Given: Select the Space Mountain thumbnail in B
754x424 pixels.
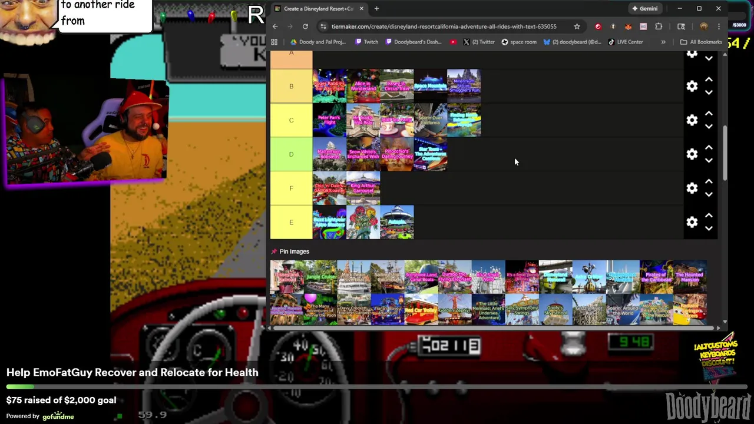Looking at the screenshot, I should (x=431, y=86).
